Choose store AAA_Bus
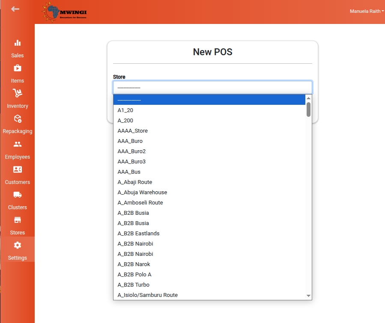This screenshot has height=323, width=385. click(x=209, y=172)
